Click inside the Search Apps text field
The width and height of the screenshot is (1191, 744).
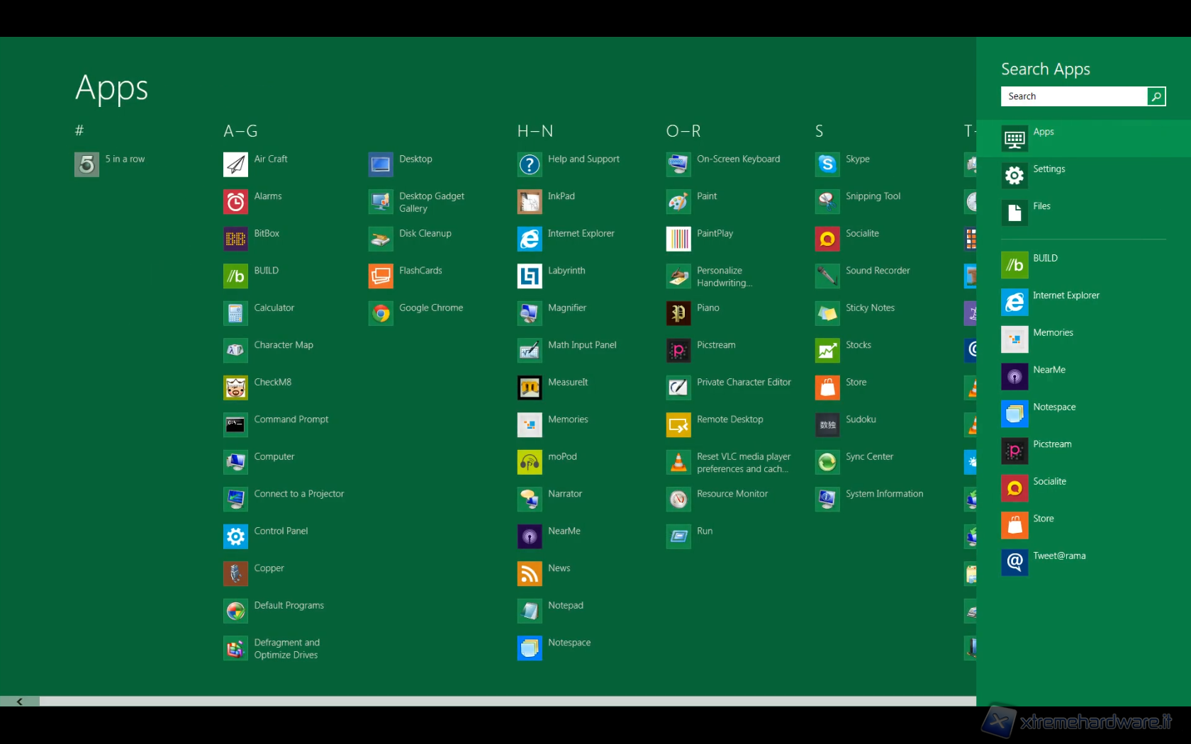(x=1073, y=96)
